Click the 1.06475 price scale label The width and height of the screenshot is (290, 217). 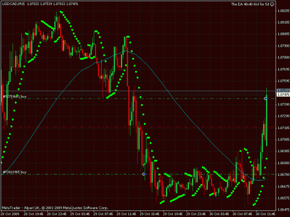coord(284,210)
